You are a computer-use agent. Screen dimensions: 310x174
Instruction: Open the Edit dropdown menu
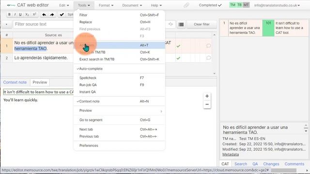coord(64,5)
